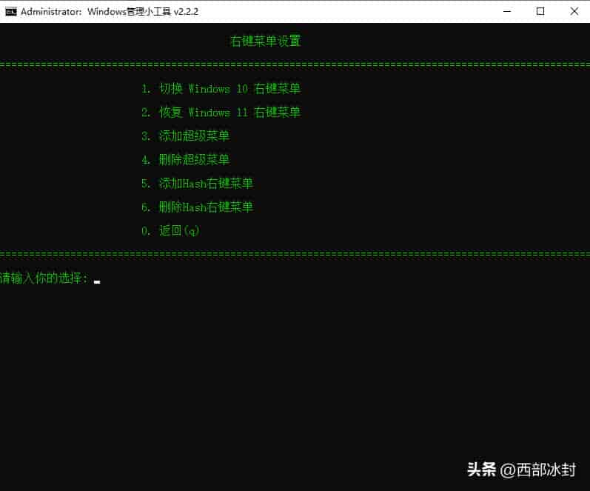Click the heading '右键菜单设置'
The height and width of the screenshot is (491, 590).
point(265,41)
